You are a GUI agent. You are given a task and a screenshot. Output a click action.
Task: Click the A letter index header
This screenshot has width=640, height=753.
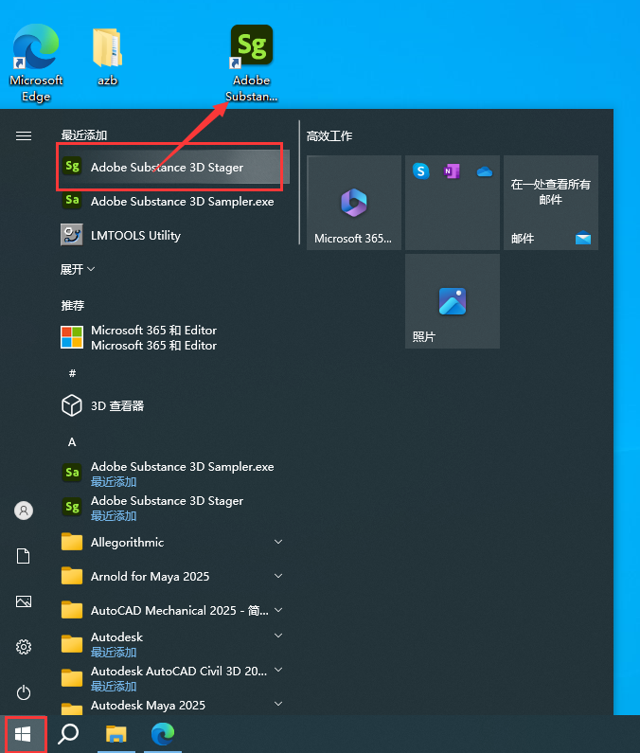pyautogui.click(x=72, y=441)
